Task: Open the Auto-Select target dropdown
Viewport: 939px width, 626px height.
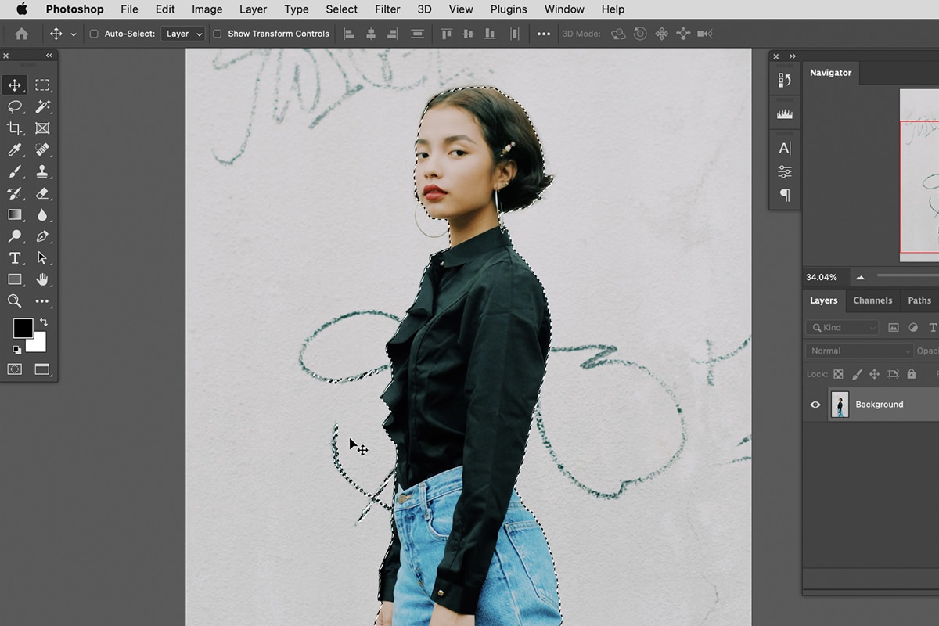Action: click(x=183, y=34)
